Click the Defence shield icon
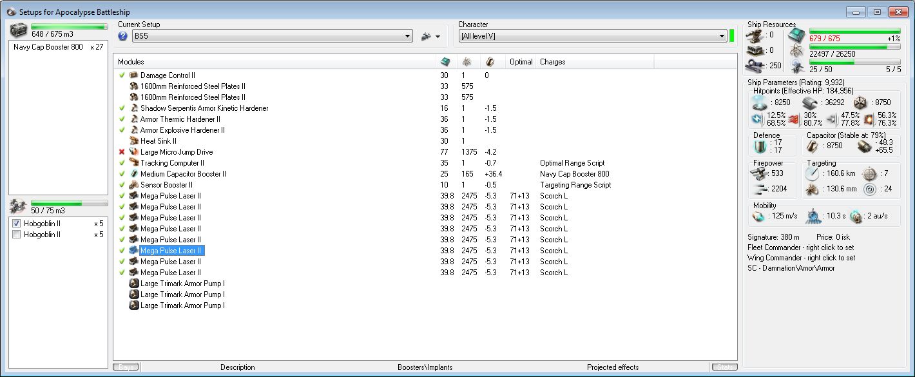 [x=760, y=147]
